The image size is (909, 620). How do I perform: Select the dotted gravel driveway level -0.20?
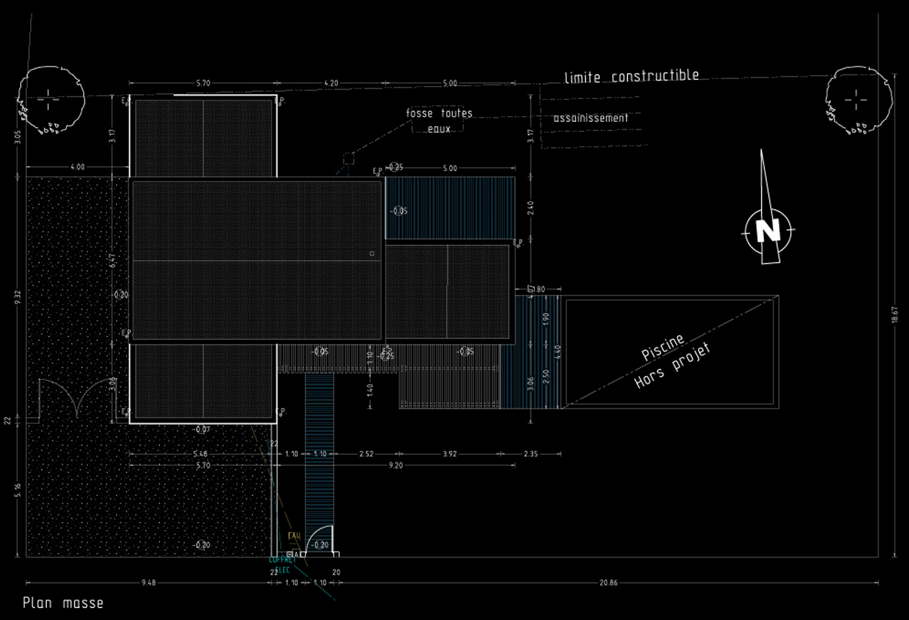[201, 545]
